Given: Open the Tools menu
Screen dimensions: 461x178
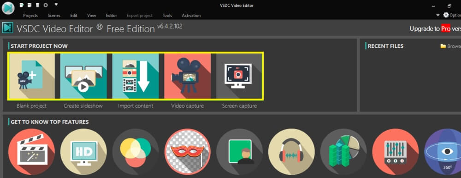Looking at the screenshot, I should 167,16.
